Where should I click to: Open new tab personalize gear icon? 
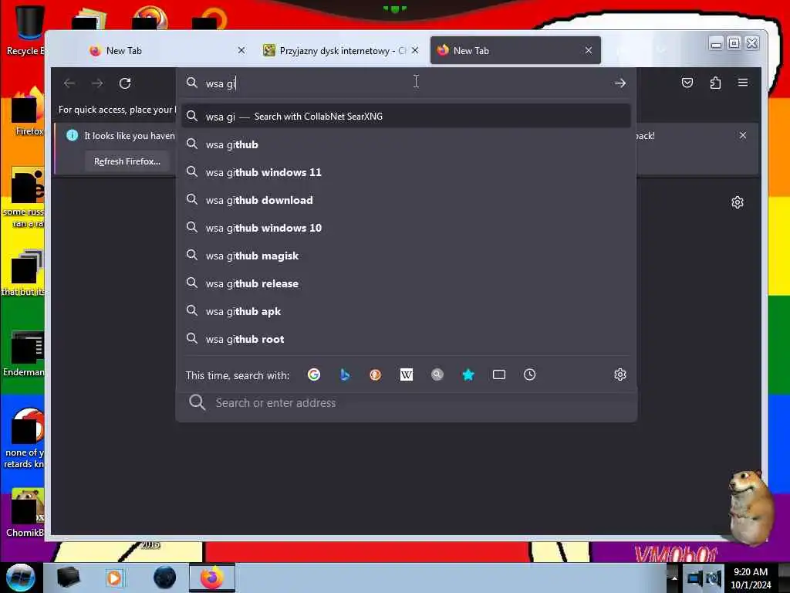pos(738,203)
